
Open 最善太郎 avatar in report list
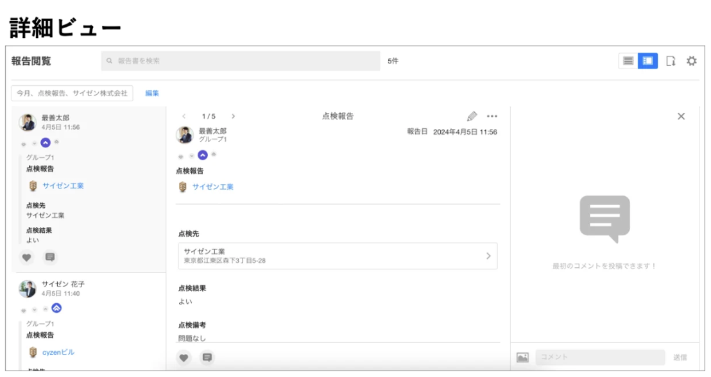click(28, 122)
